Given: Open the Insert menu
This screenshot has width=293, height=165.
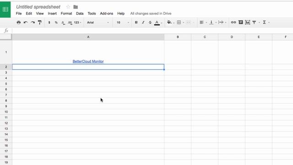Looking at the screenshot, I should [52, 13].
